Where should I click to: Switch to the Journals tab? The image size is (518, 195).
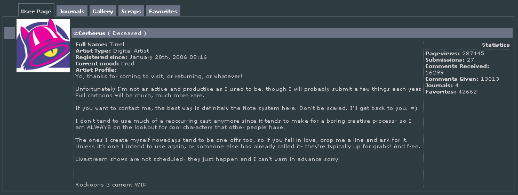(72, 11)
